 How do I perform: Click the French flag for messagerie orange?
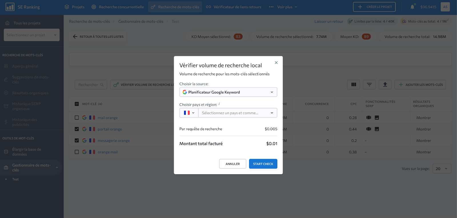(x=92, y=140)
